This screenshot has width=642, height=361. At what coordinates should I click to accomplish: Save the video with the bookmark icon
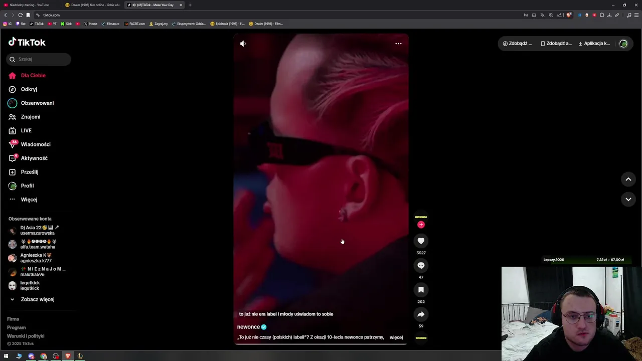[x=421, y=290]
